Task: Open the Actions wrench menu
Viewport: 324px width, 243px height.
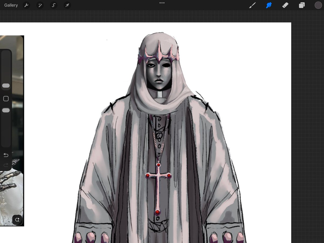Action: [x=26, y=5]
